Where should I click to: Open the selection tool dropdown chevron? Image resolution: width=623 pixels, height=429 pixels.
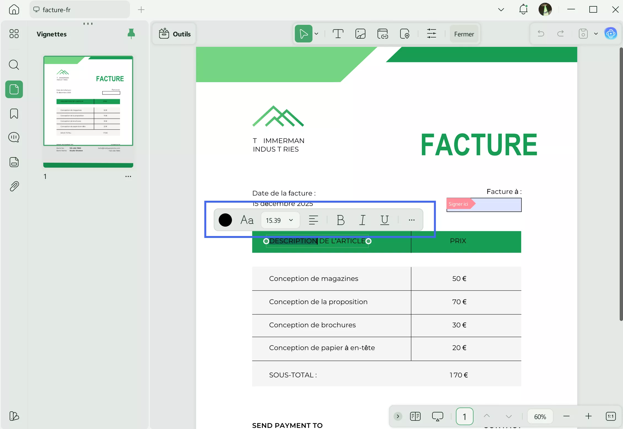(x=317, y=33)
